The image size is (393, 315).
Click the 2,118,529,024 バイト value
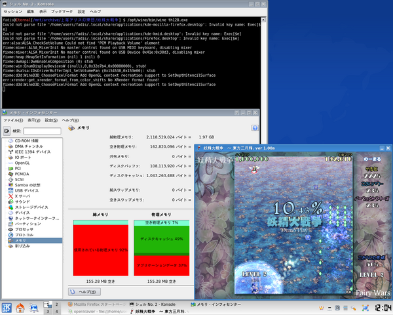(x=166, y=137)
